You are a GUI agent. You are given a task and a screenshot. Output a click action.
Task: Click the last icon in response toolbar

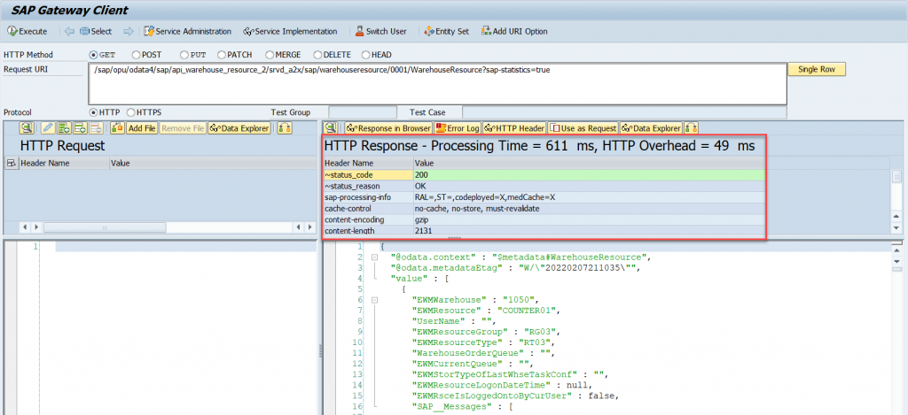click(692, 128)
